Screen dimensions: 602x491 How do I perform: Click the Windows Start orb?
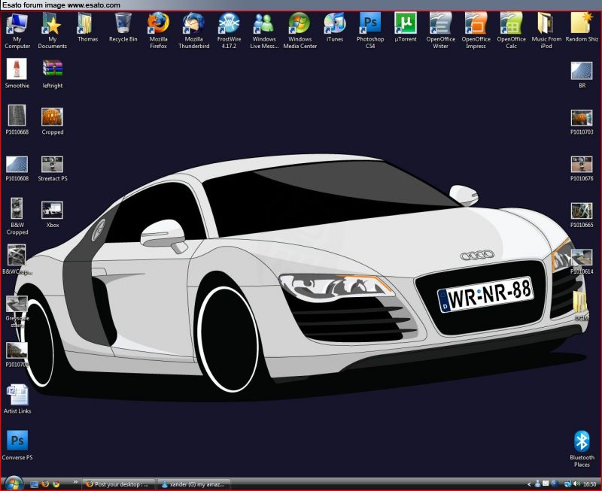pos(12,483)
